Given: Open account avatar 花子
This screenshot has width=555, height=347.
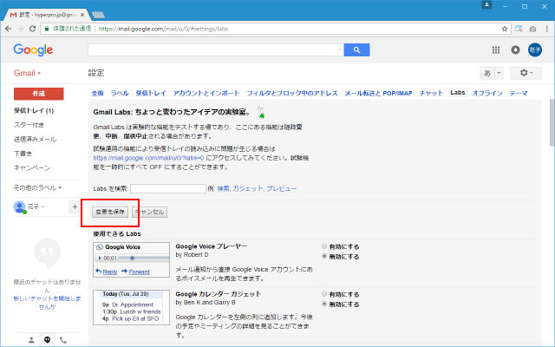Looking at the screenshot, I should click(x=535, y=50).
